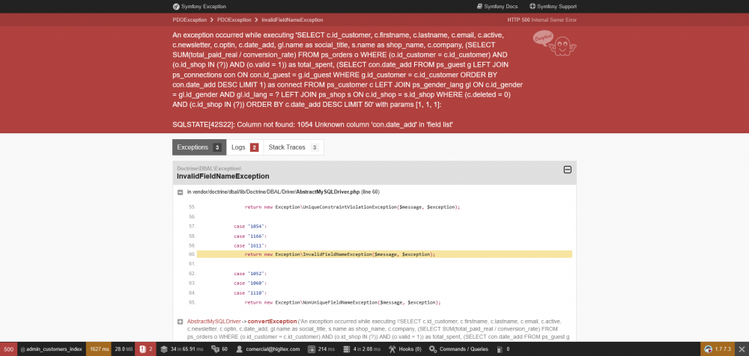Click the Symfony Support lifebuoy icon

pos(533,7)
